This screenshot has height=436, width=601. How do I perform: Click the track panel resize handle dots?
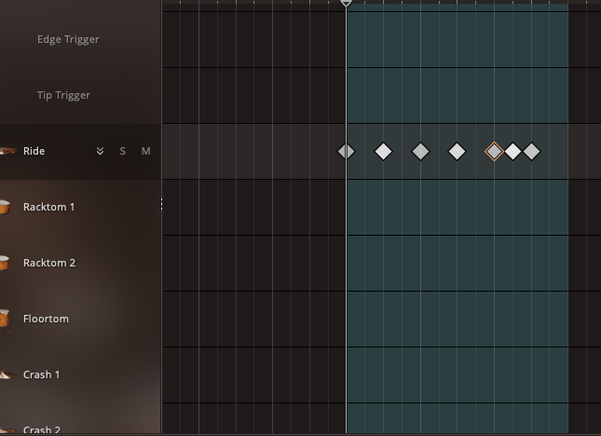point(161,204)
